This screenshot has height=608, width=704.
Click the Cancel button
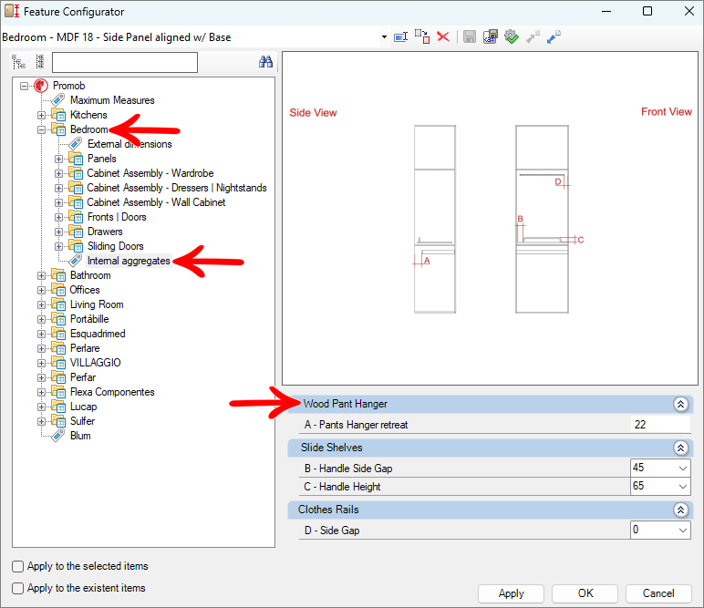[658, 593]
